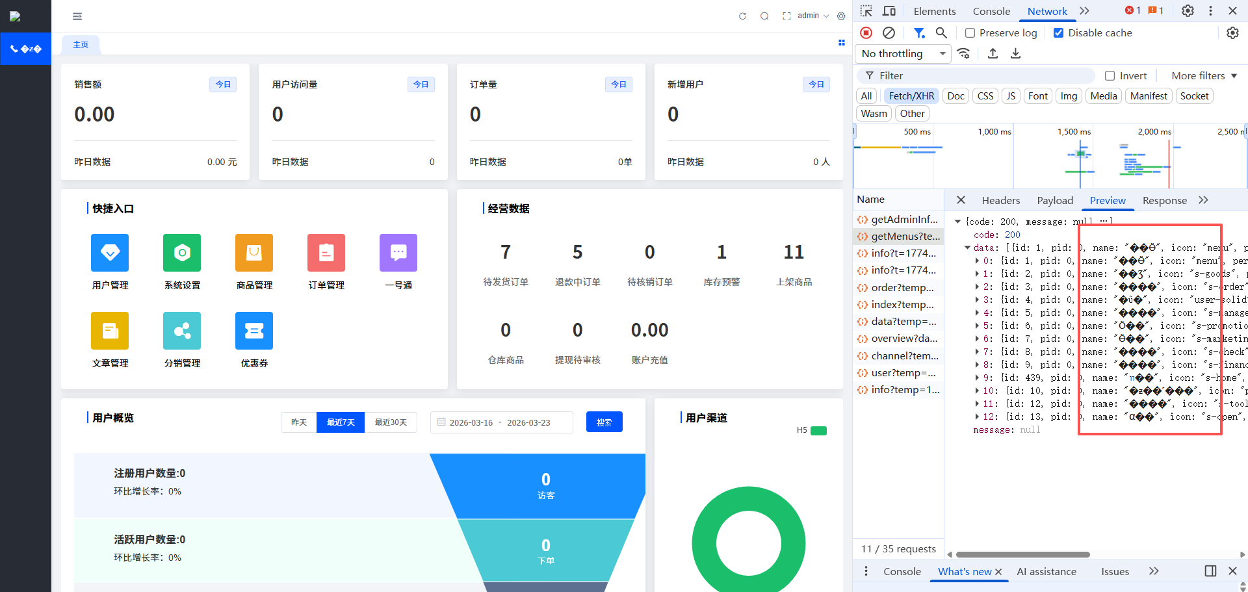This screenshot has width=1248, height=592.
Task: Tick the Invert filter checkbox
Action: [1110, 76]
